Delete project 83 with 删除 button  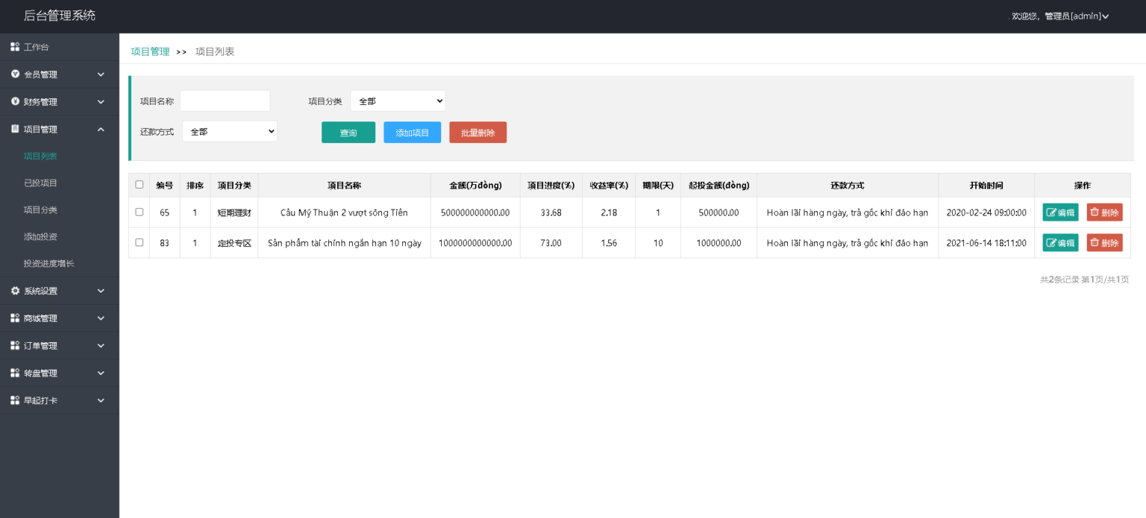(1104, 242)
